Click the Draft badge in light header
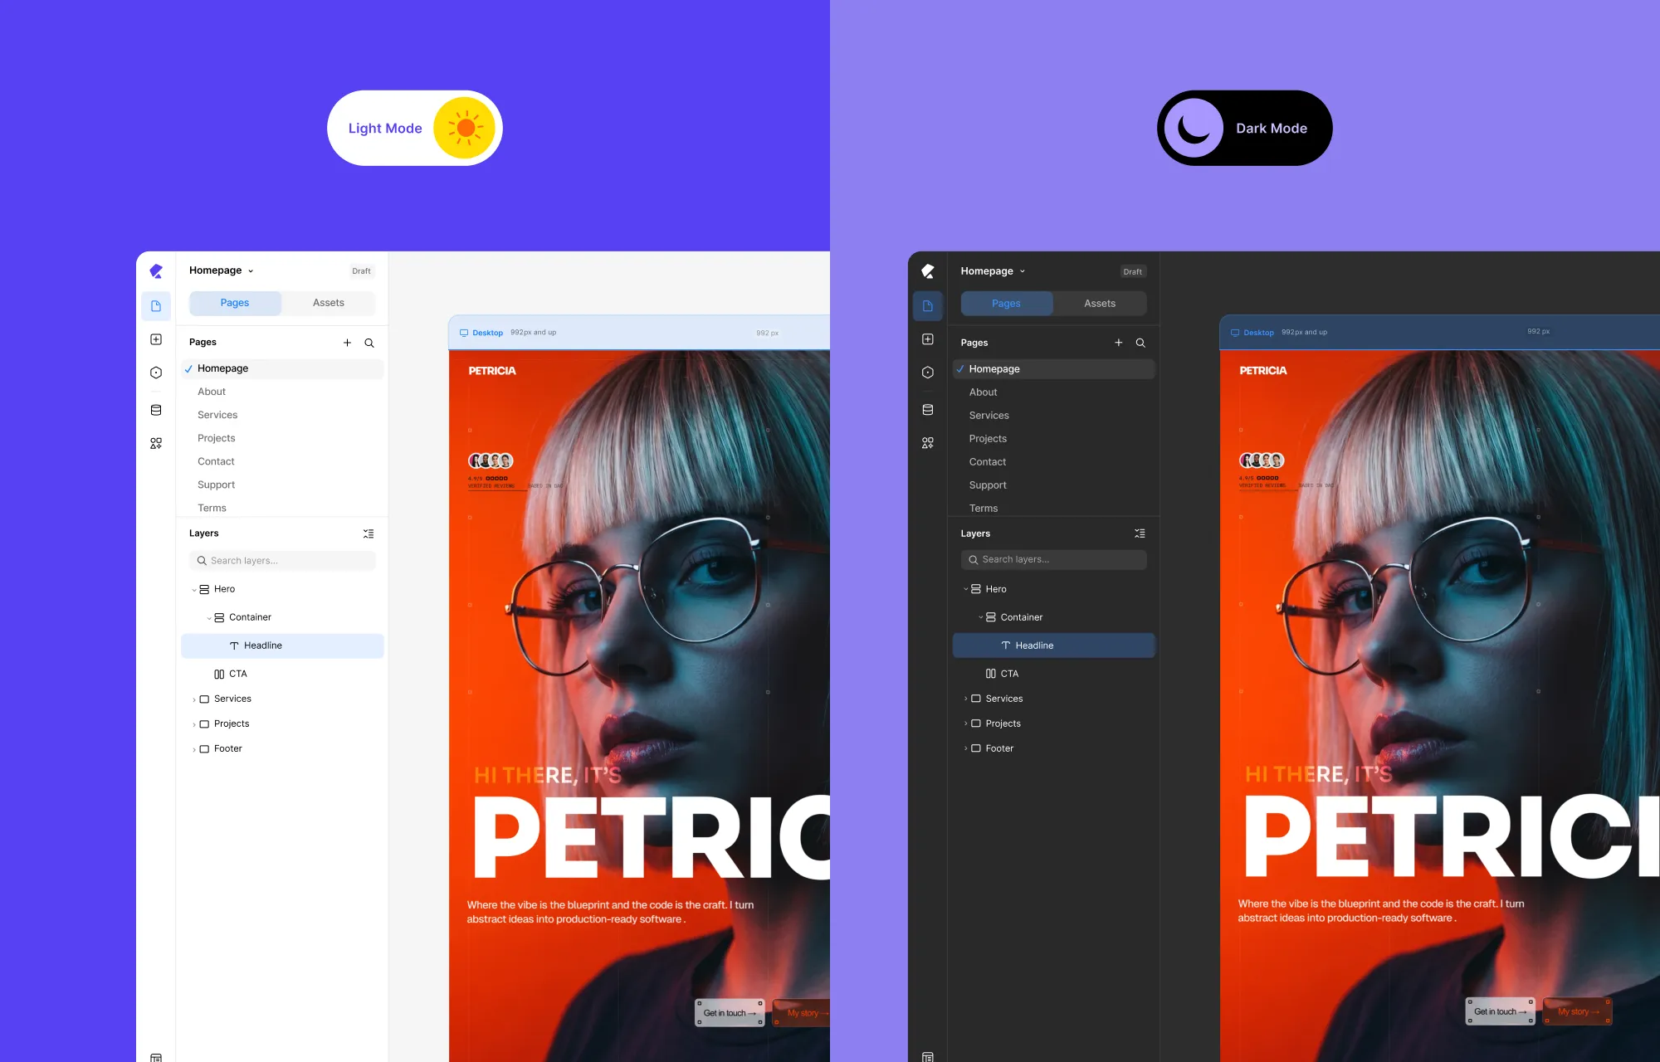1660x1062 pixels. [361, 271]
